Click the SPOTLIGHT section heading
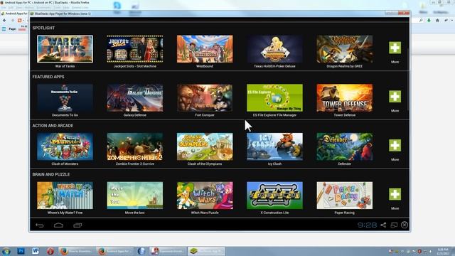This screenshot has width=455, height=256. tap(43, 28)
